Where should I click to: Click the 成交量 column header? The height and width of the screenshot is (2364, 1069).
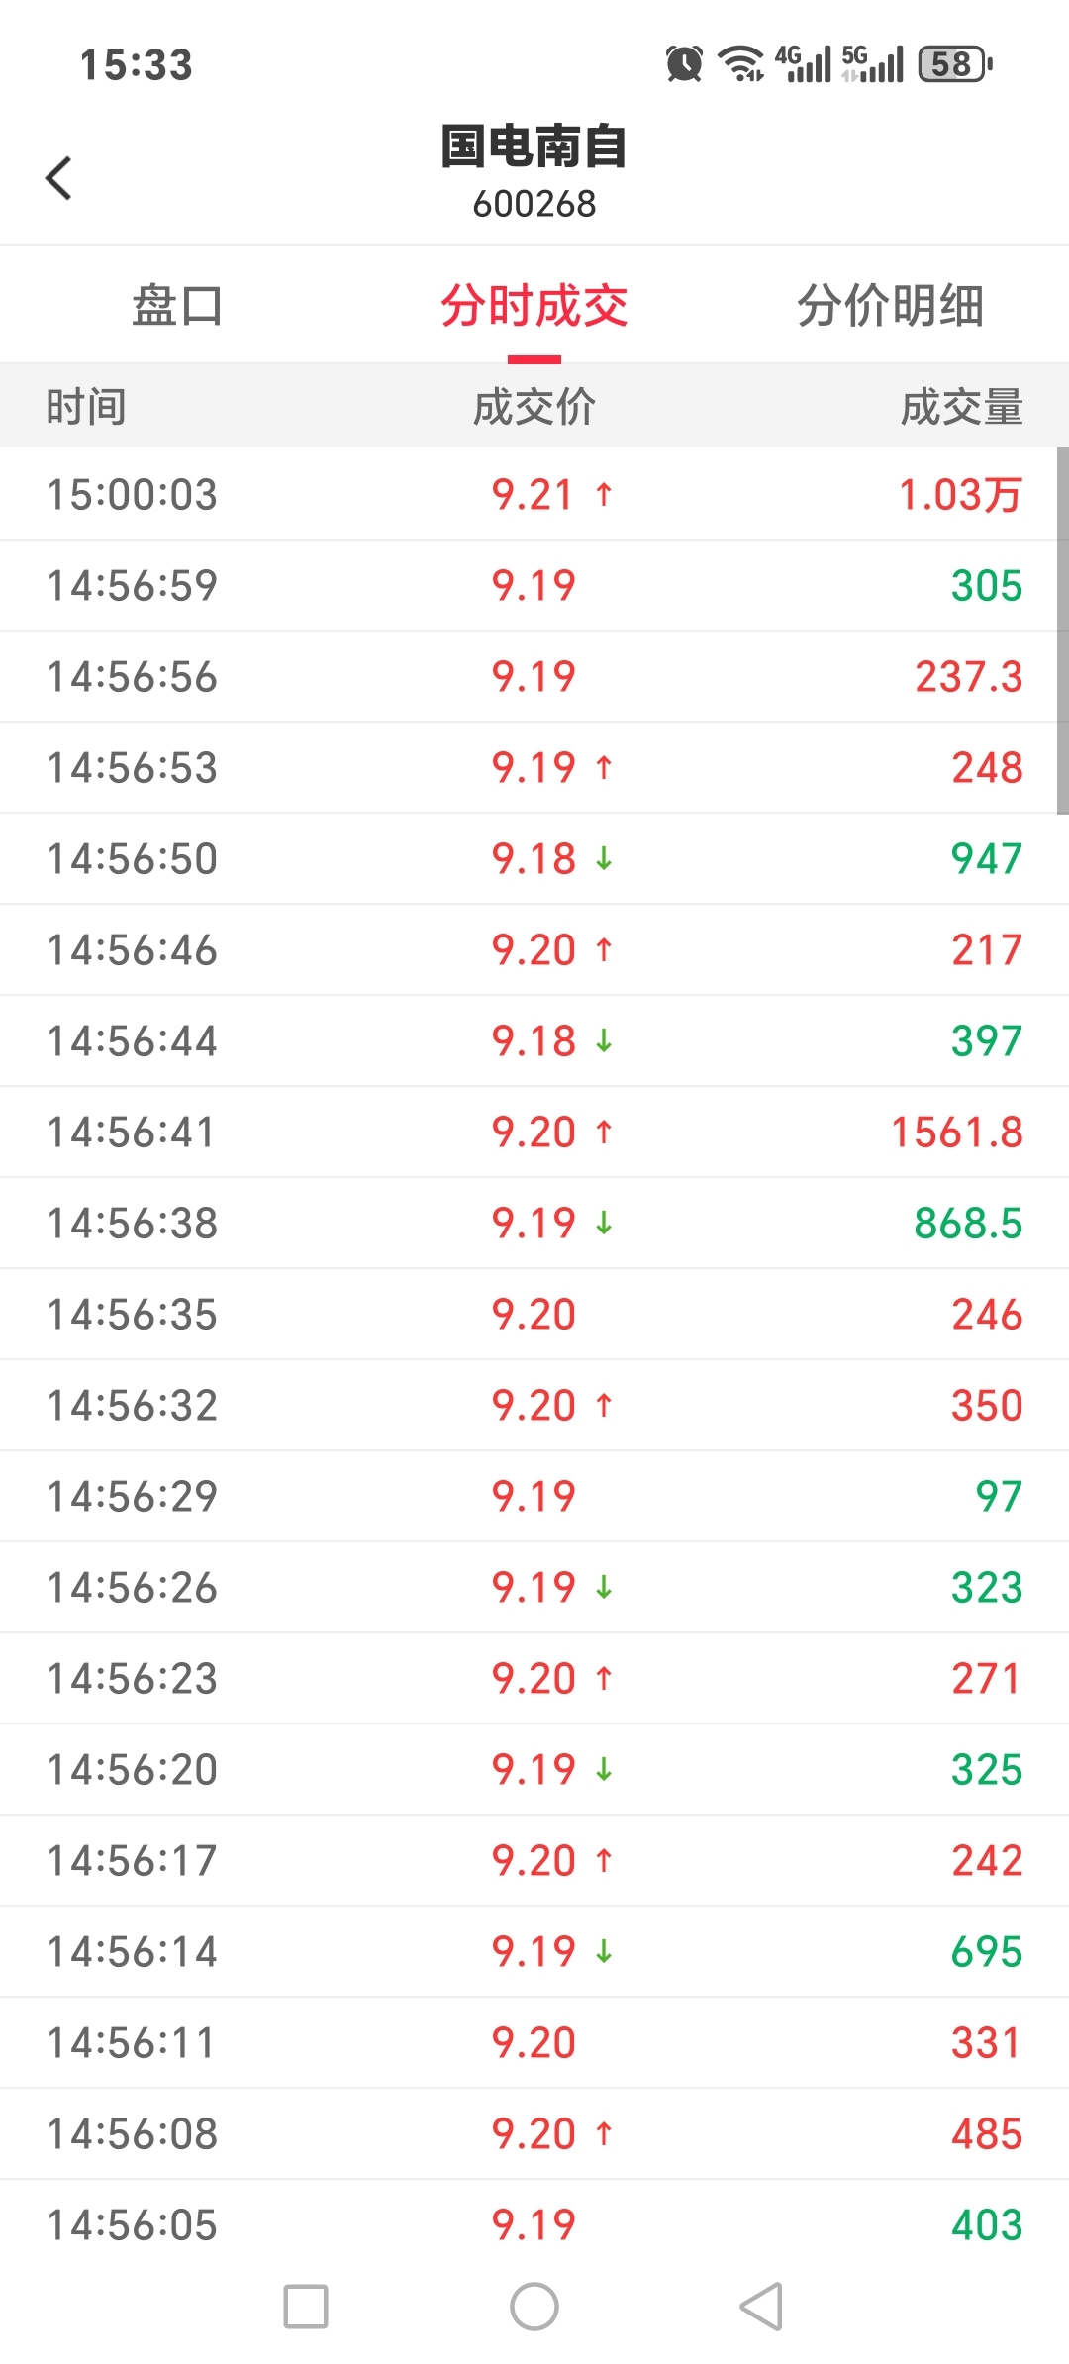(x=962, y=407)
